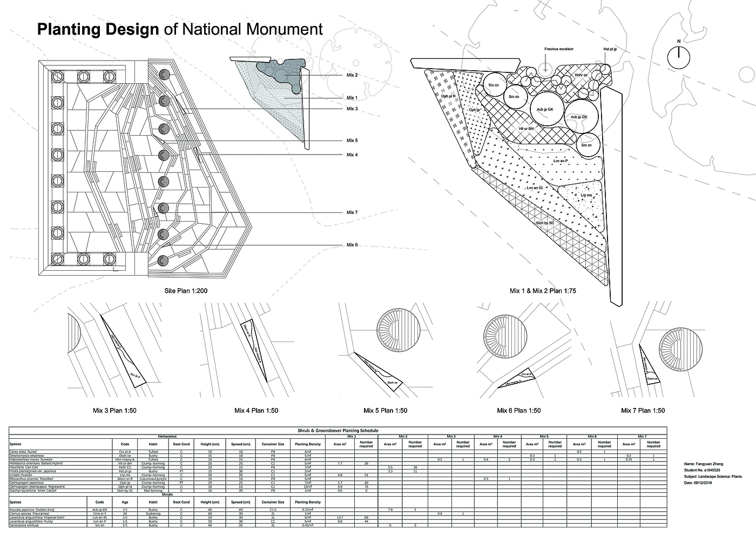This screenshot has width=756, height=535.
Task: Select the "Site Plan 1:200" caption
Action: pos(186,291)
